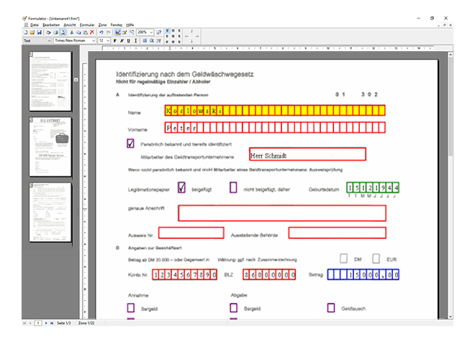475x342 pixels.
Task: Click the vertical scrollbar down arrow
Action: 451,316
